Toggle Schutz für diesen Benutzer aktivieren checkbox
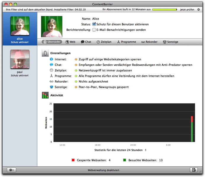This screenshot has height=177, width=205. (94, 24)
